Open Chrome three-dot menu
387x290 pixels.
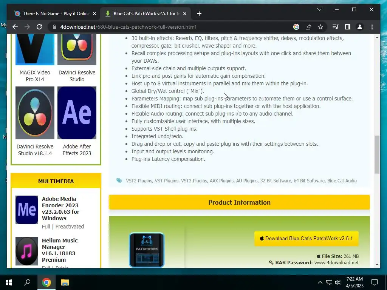pyautogui.click(x=372, y=27)
